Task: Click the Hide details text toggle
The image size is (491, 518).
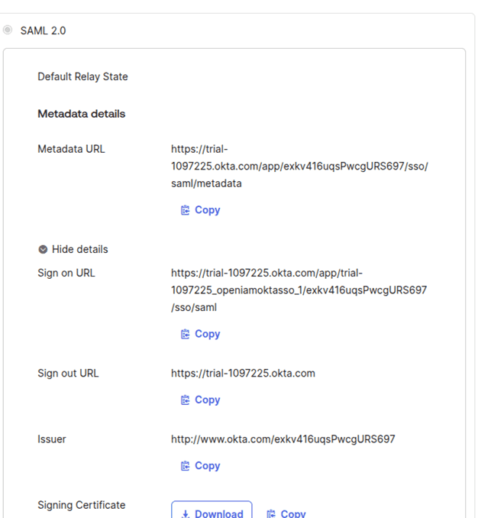Action: (79, 249)
